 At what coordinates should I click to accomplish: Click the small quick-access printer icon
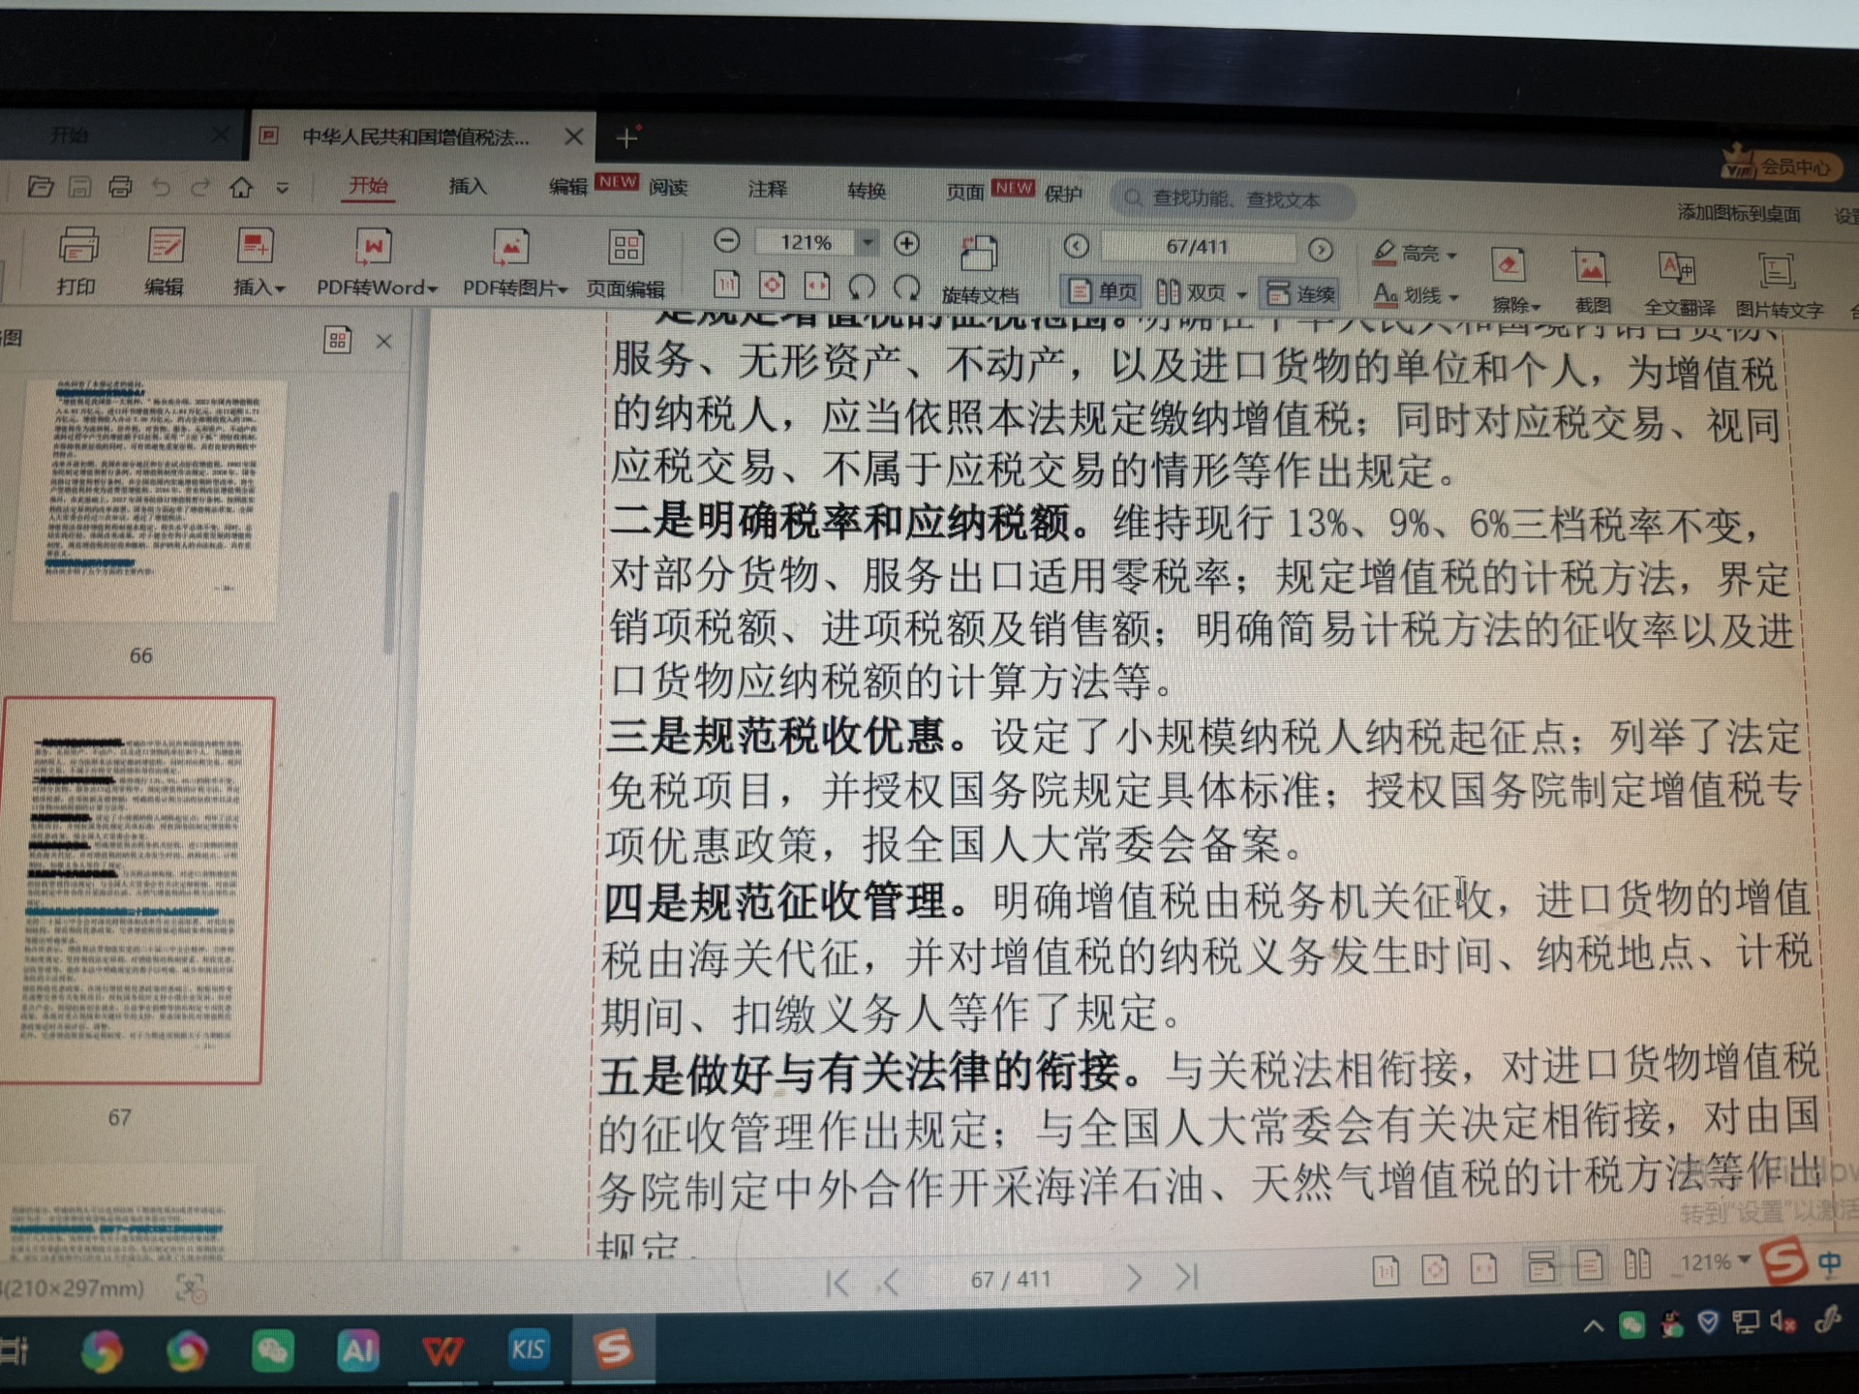[x=120, y=187]
